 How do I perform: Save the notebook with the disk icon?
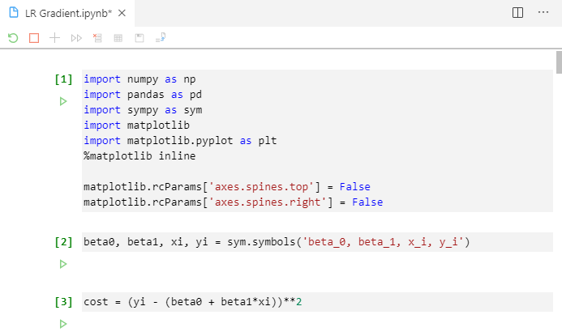pos(139,38)
